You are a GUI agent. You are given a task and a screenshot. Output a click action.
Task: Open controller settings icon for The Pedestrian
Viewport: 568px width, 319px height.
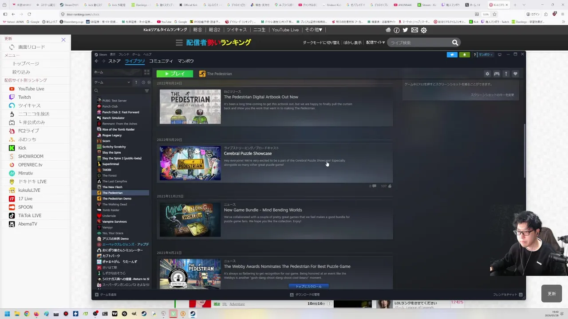click(x=497, y=74)
